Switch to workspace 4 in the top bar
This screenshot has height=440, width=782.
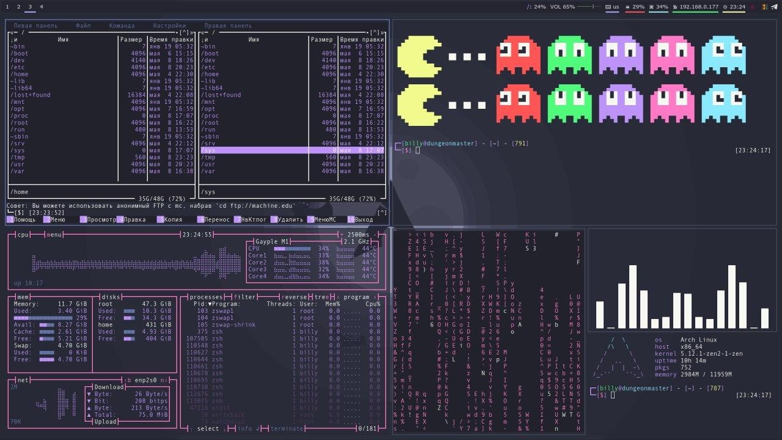(x=42, y=7)
